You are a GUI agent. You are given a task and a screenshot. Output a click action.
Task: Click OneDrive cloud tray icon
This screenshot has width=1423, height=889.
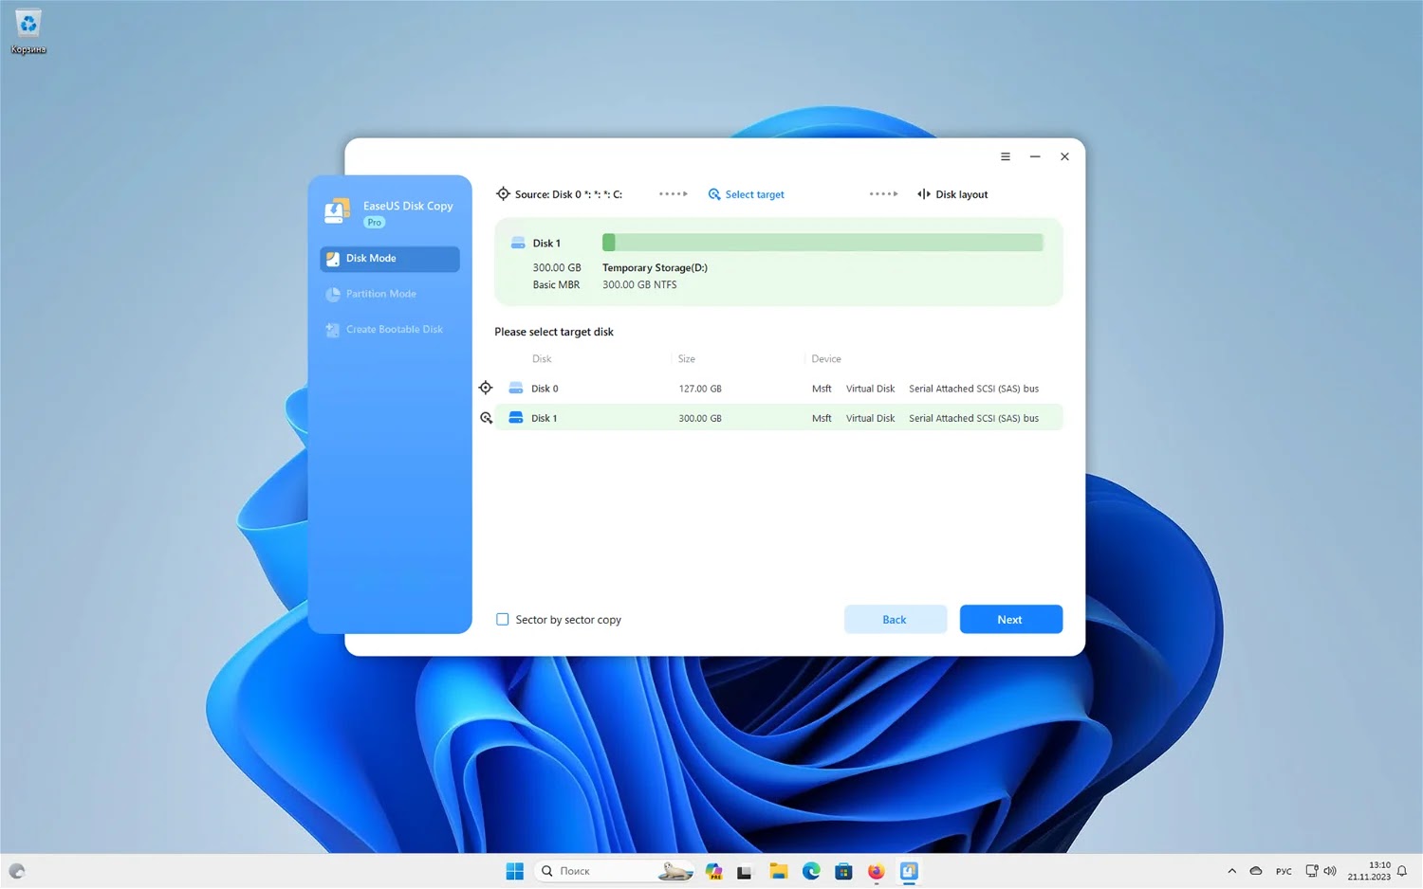[1256, 871]
